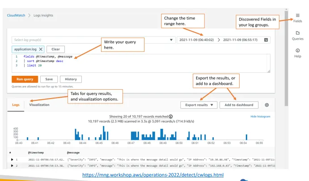The image size is (309, 181).
Task: Click the start time 2021-11-09 (06:40:02)
Action: coord(196,40)
